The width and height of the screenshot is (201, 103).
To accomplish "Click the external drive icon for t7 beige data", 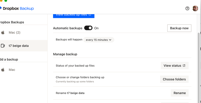I will 3,46.
